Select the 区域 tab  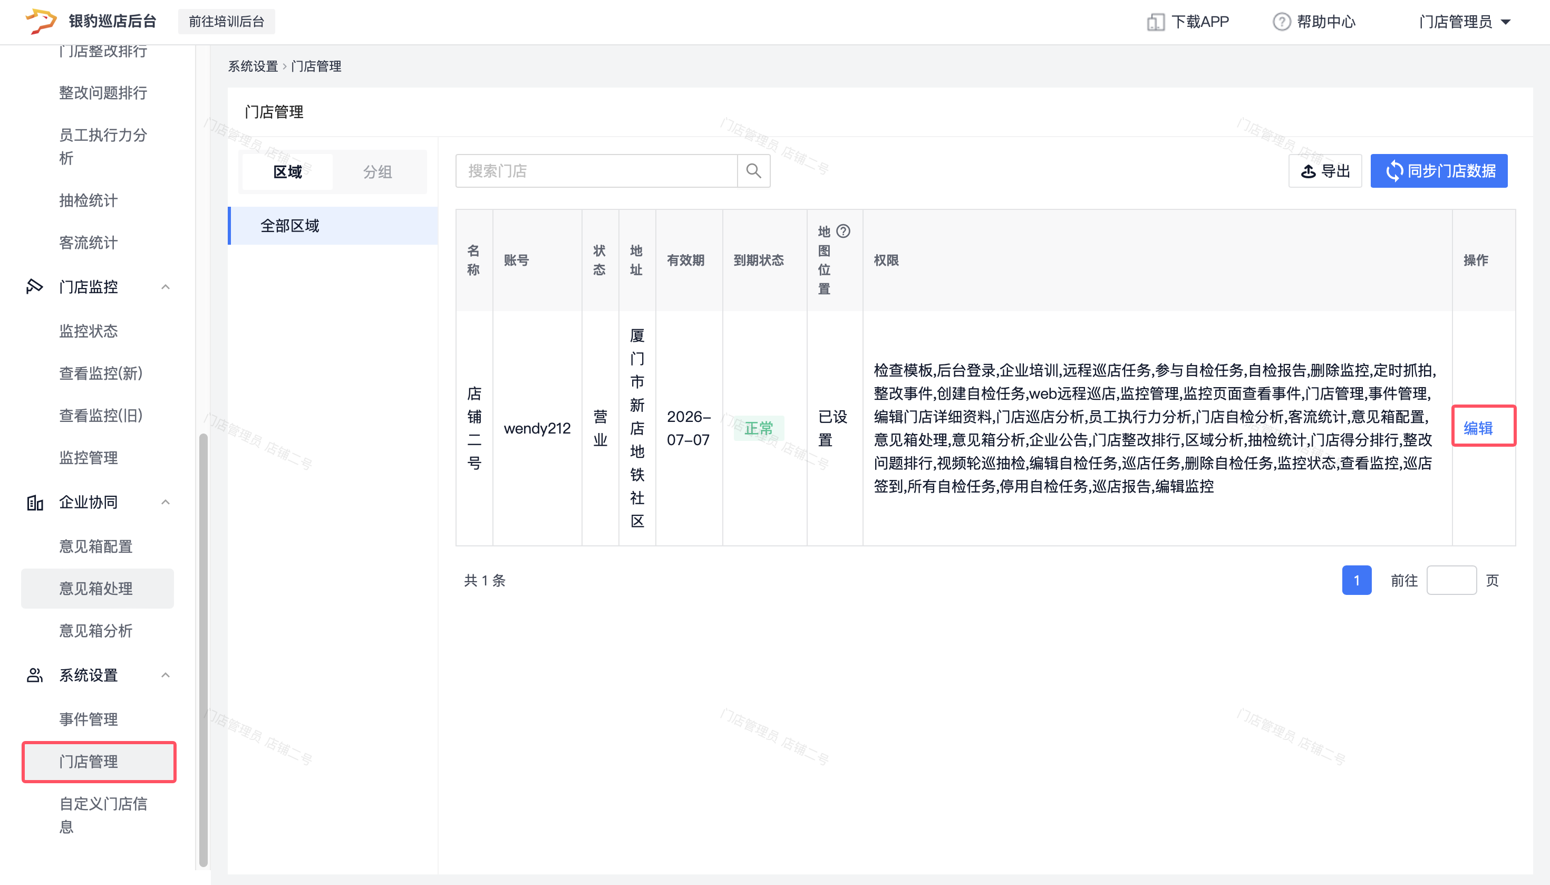(x=287, y=172)
